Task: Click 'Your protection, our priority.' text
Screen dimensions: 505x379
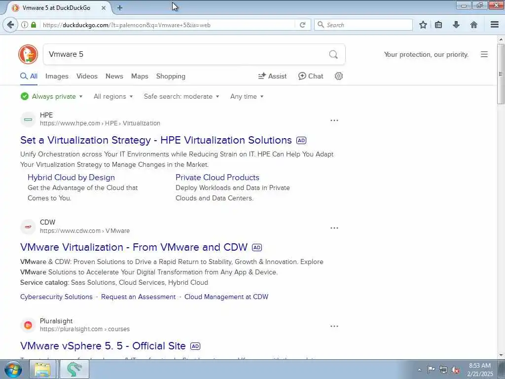Action: click(426, 54)
